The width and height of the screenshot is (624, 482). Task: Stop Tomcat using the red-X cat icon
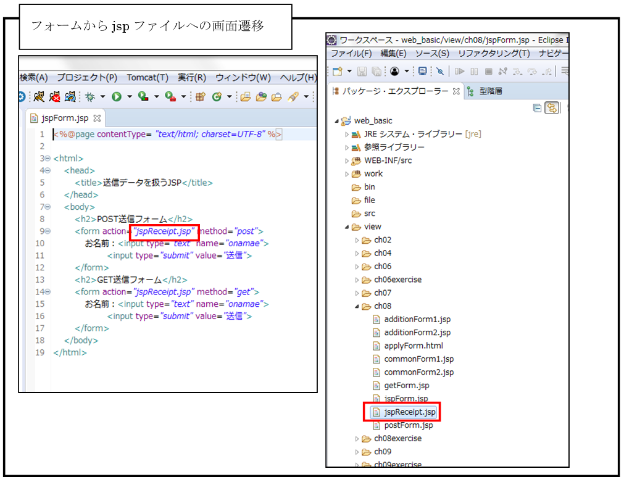(x=55, y=97)
